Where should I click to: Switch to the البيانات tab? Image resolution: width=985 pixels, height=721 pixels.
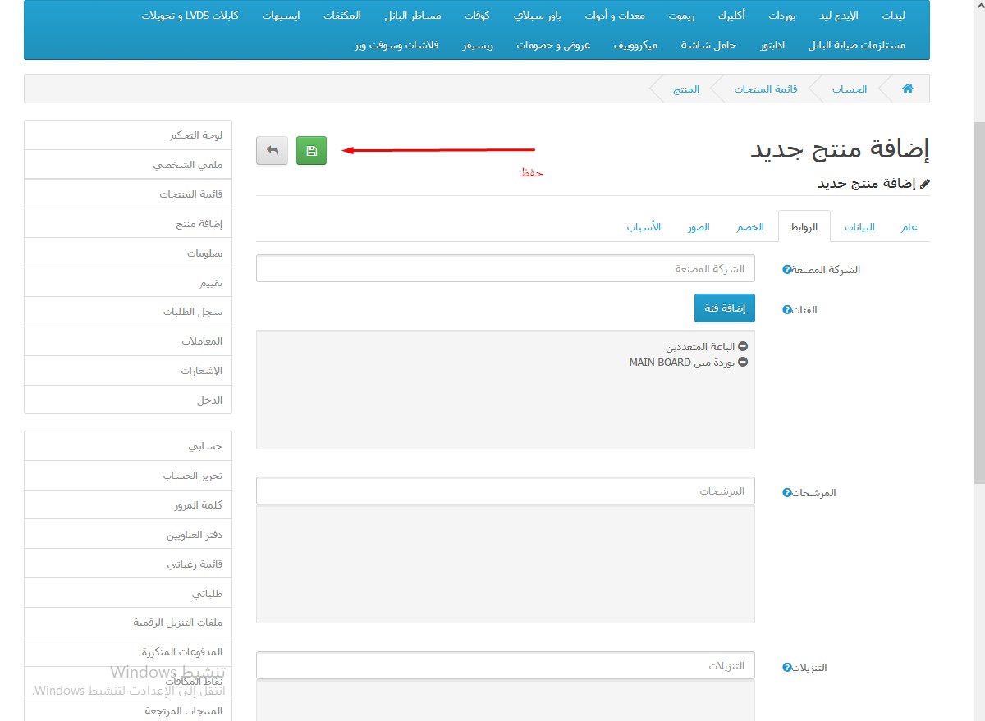click(859, 227)
